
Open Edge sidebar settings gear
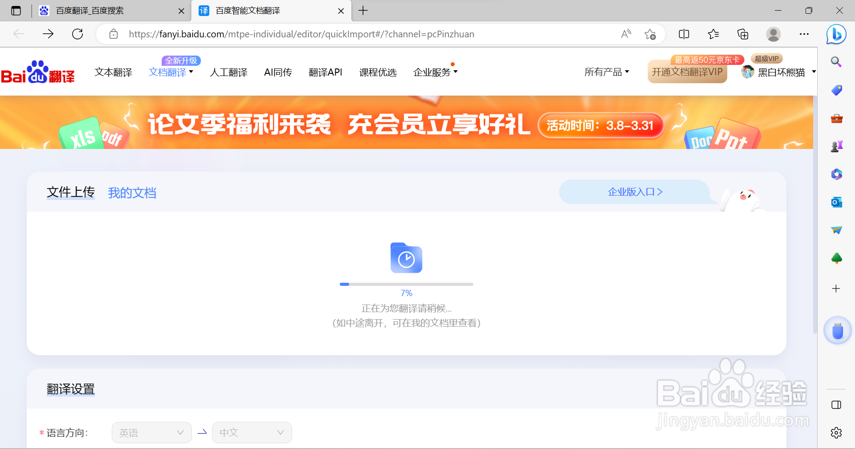point(836,433)
